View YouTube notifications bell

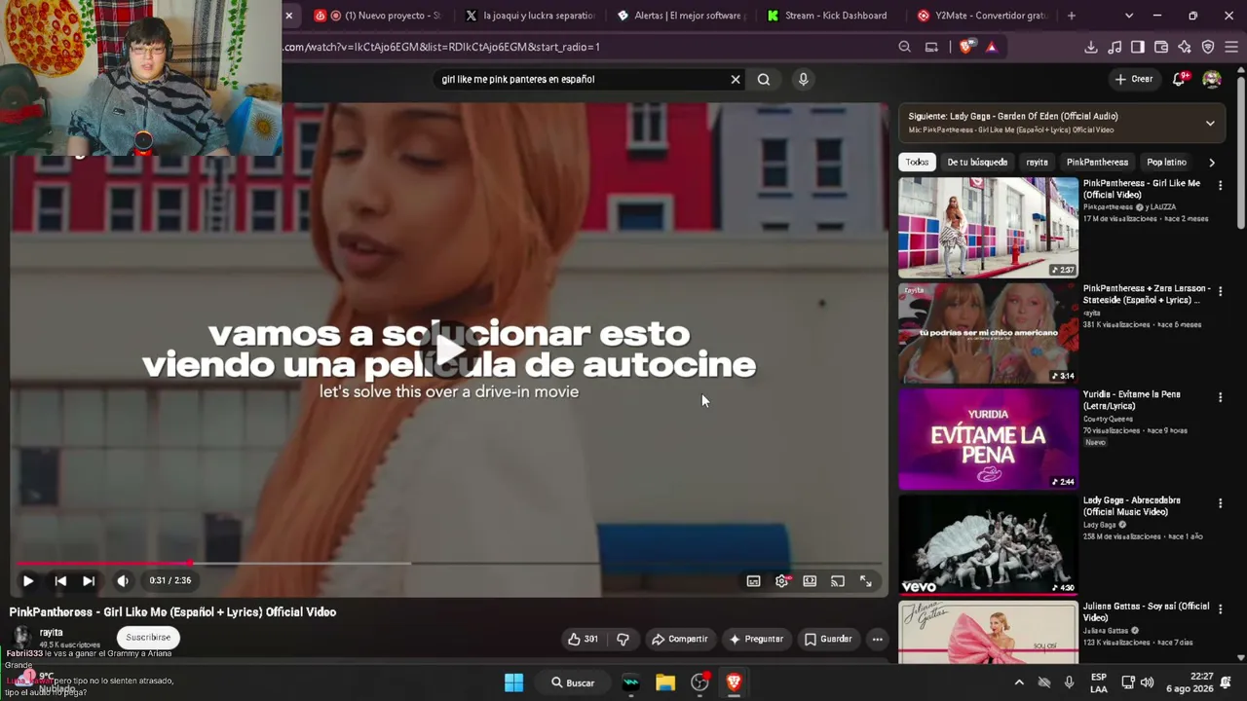(x=1179, y=79)
